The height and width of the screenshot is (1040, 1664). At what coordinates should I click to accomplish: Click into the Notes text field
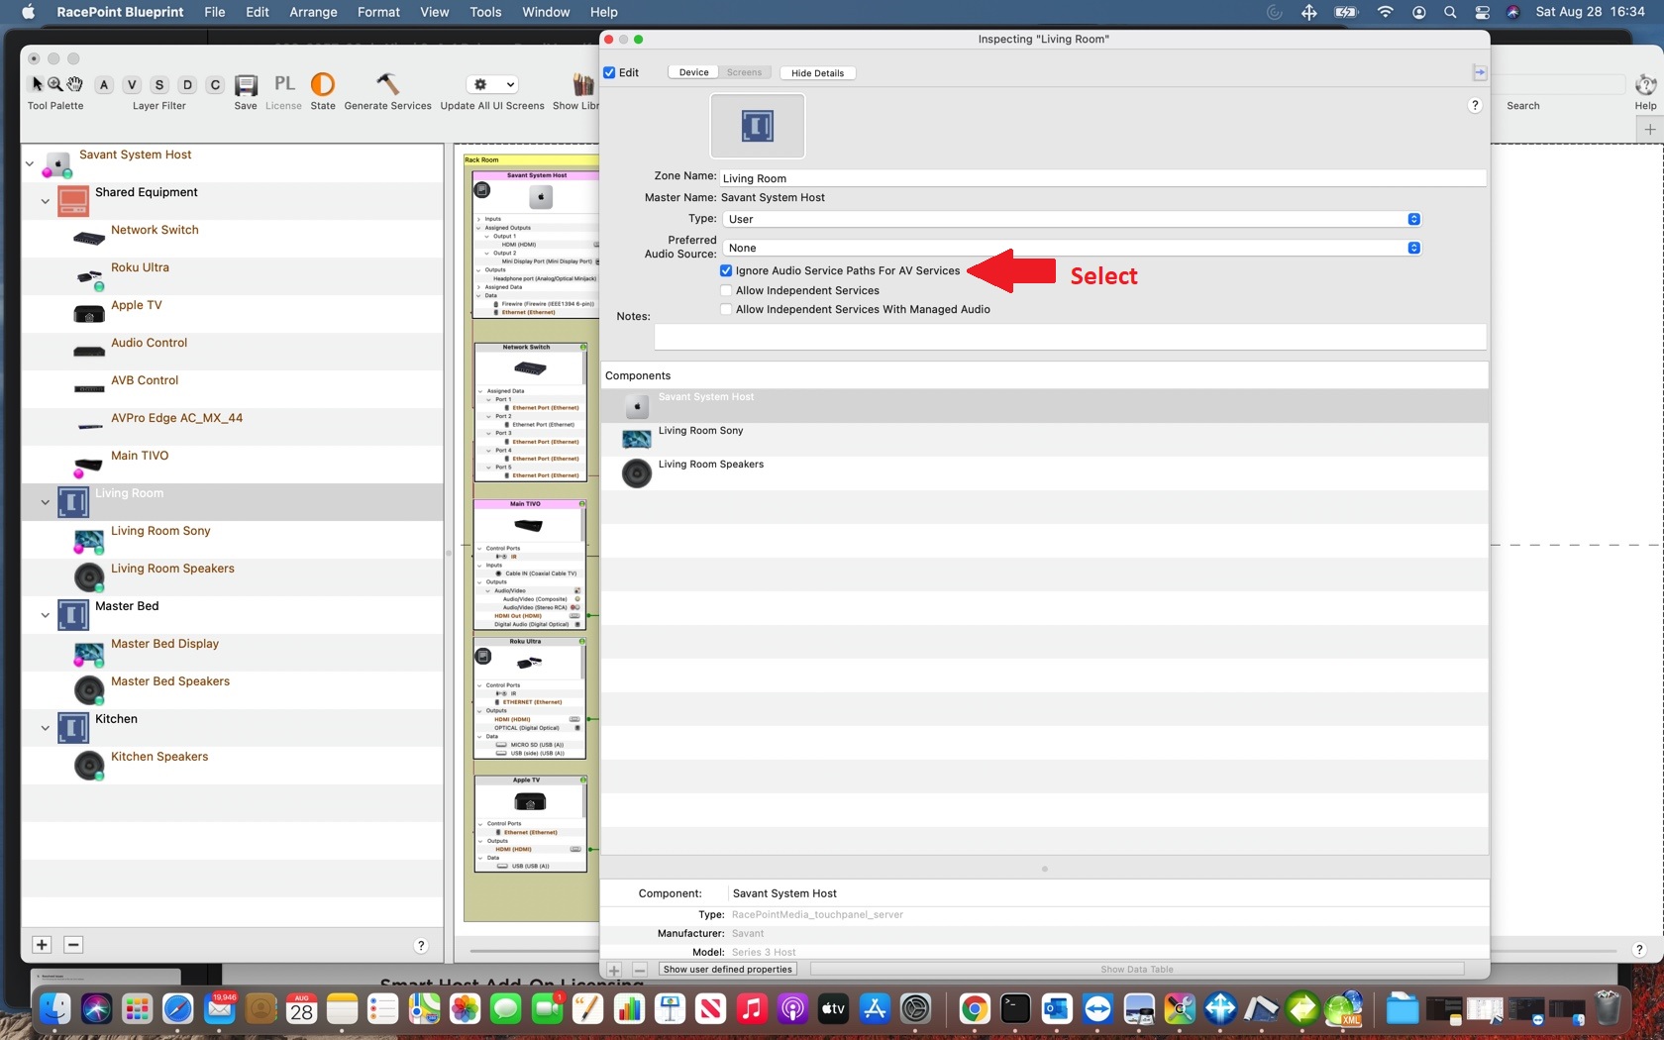(x=1070, y=337)
